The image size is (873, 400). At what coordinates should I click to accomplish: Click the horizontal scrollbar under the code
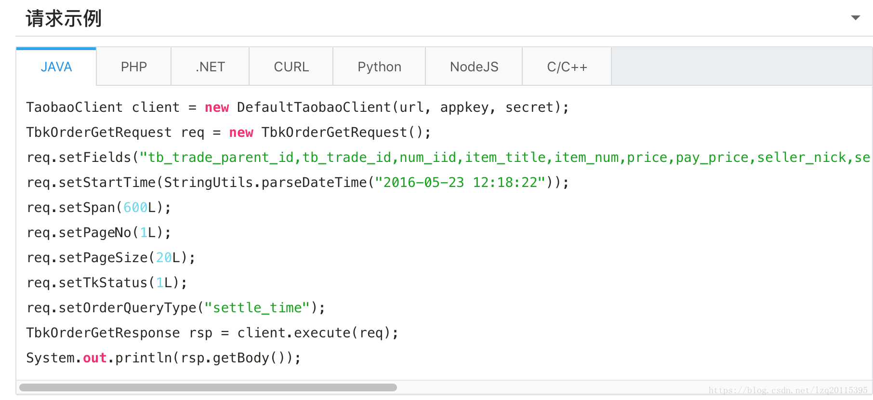[x=208, y=387]
